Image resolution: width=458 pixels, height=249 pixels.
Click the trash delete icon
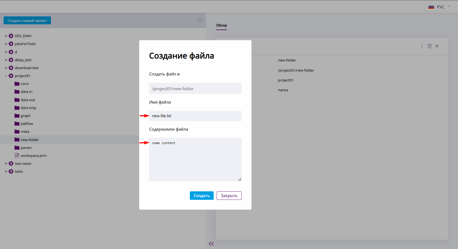(x=430, y=46)
